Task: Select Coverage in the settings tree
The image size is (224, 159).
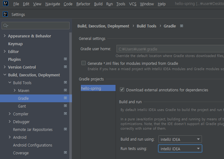Action: point(21,153)
